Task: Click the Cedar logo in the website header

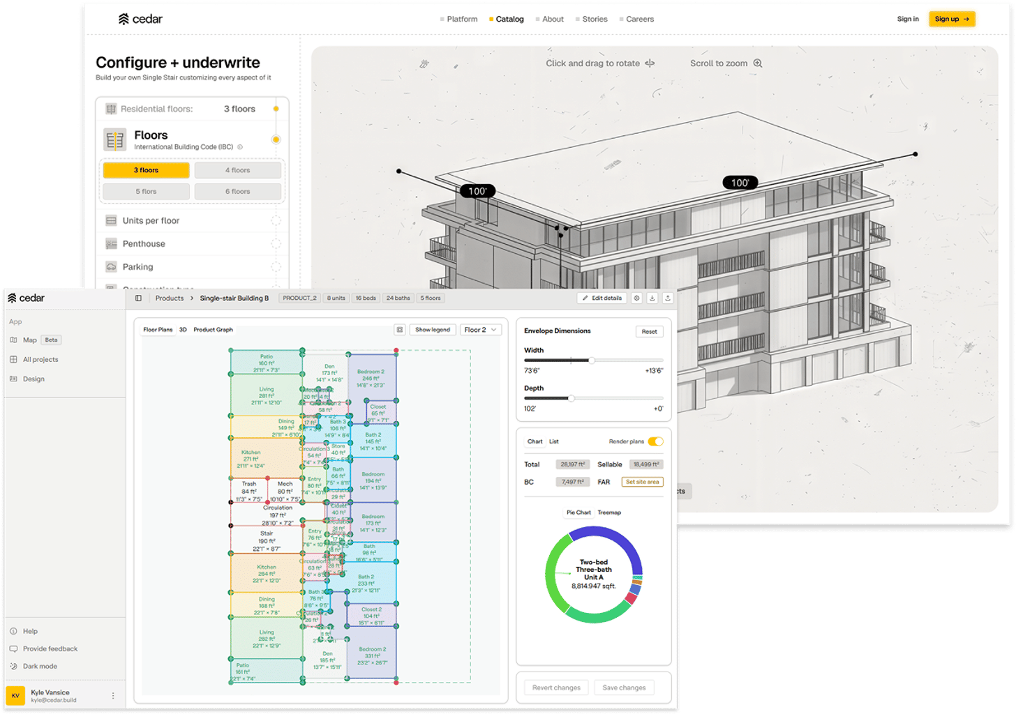Action: [140, 19]
